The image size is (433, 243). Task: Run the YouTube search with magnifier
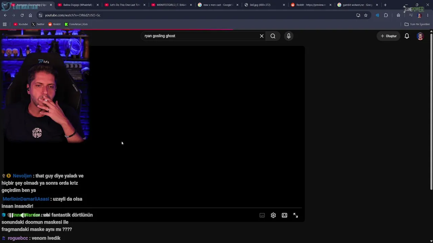pyautogui.click(x=273, y=36)
